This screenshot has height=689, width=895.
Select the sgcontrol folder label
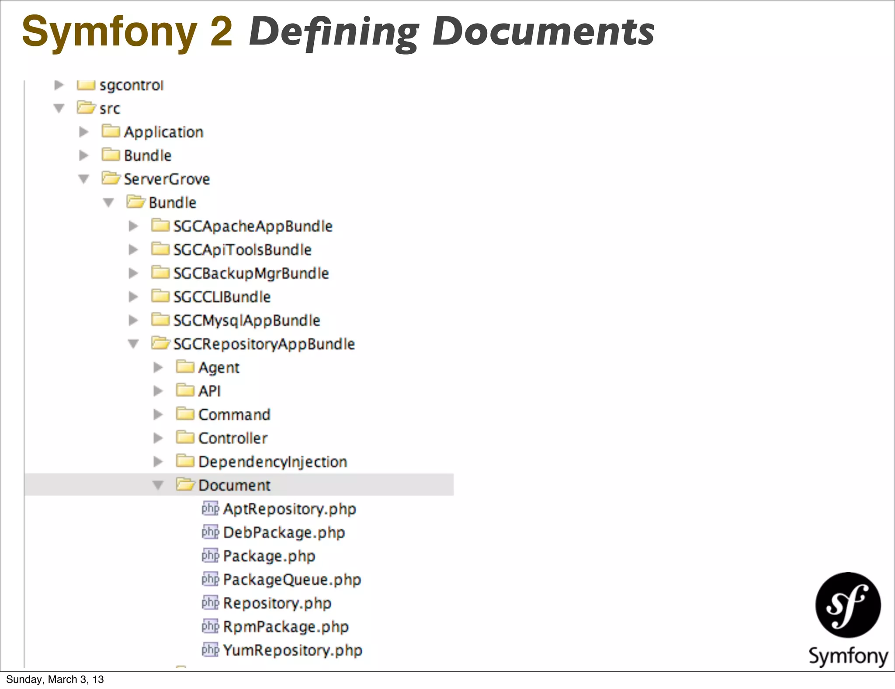pos(132,85)
